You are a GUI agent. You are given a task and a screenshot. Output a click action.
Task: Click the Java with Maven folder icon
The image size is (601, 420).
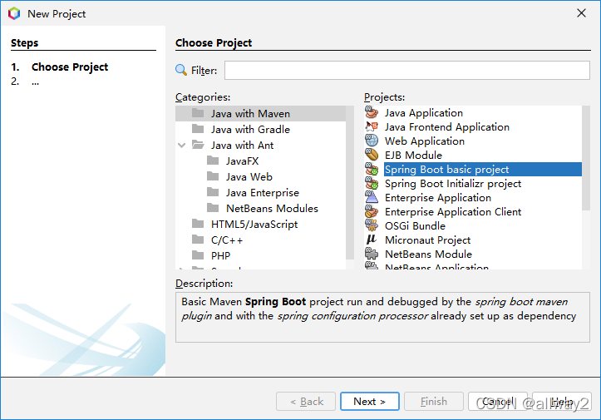[x=198, y=113]
